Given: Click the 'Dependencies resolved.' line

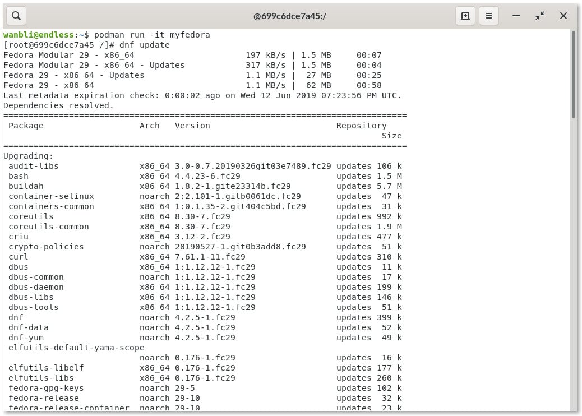Looking at the screenshot, I should coord(58,105).
